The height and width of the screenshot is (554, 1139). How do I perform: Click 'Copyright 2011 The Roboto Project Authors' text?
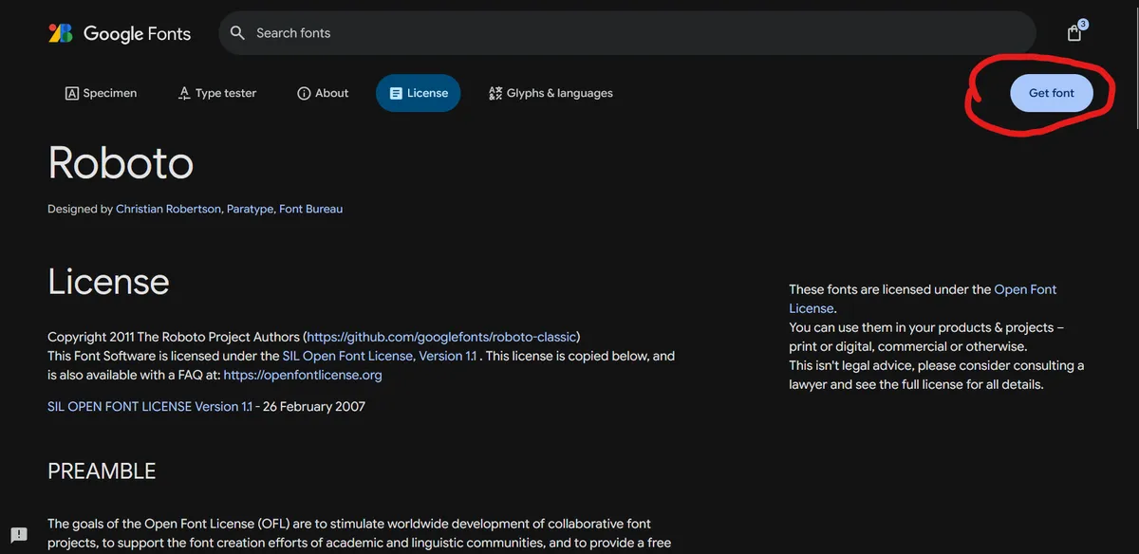(x=174, y=337)
